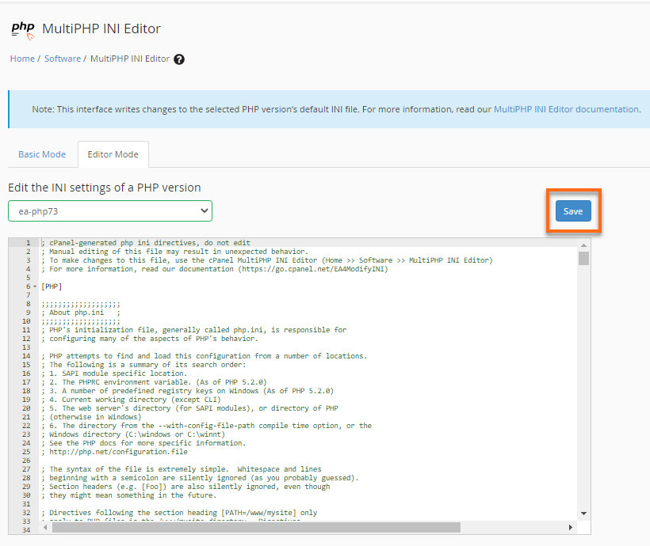Select the Editor Mode tab
Image resolution: width=650 pixels, height=546 pixels.
[113, 154]
